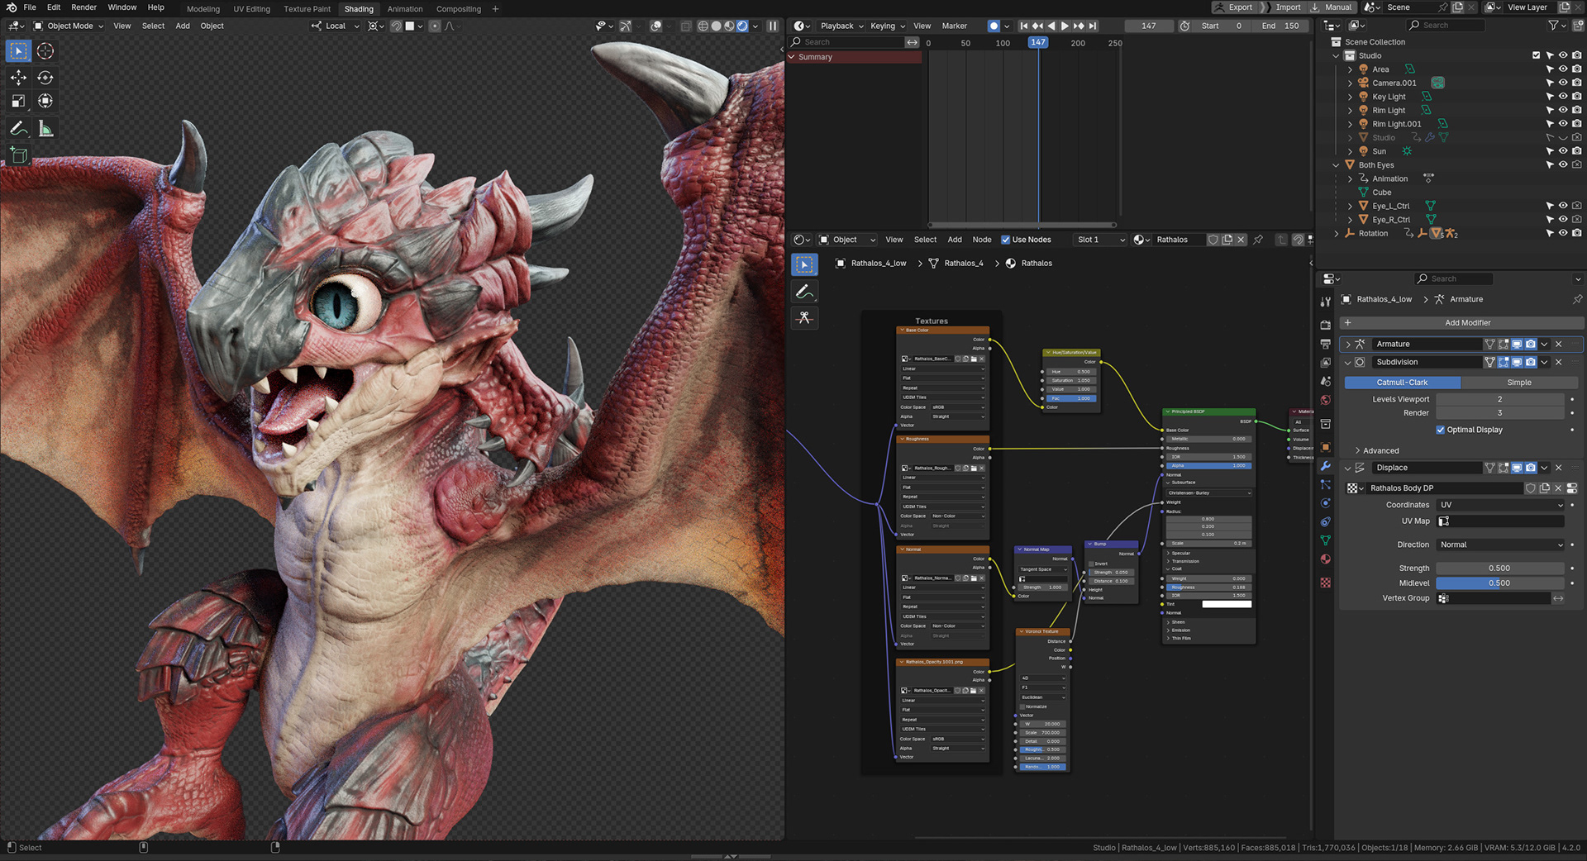The height and width of the screenshot is (861, 1587).
Task: Switch to the UV Editing workspace
Action: tap(251, 9)
